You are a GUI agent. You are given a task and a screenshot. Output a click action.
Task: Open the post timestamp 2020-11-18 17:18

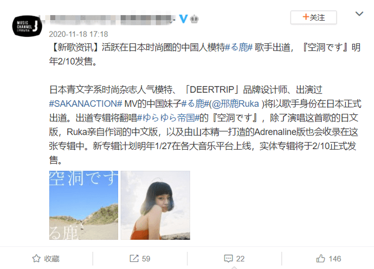[x=79, y=34]
